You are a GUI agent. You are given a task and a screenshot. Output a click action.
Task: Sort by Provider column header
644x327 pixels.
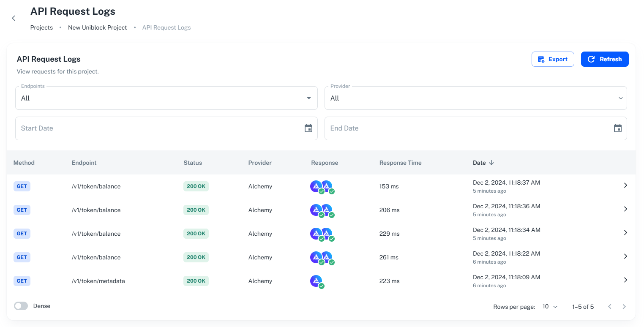coord(260,163)
